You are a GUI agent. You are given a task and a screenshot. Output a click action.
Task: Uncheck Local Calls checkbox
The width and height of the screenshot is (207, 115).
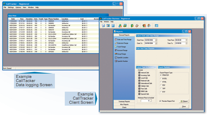coord(139,78)
